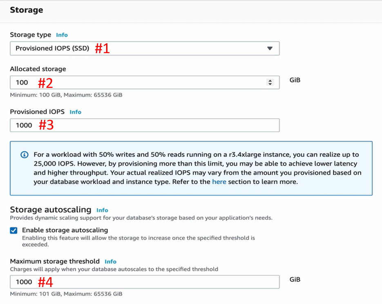382x305 pixels.
Task: Click the Storage autoscaling heading
Action: [x=51, y=209]
